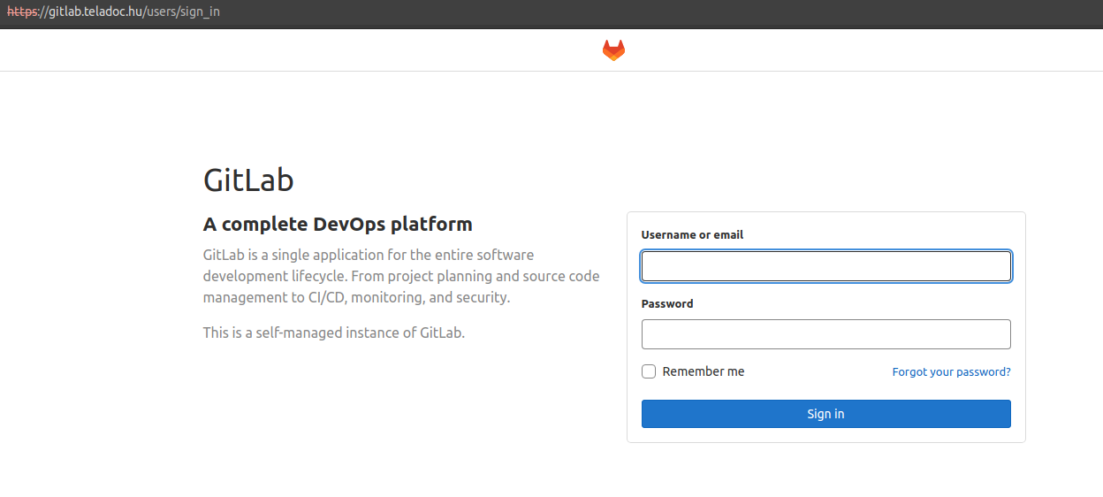1103x497 pixels.
Task: Enable the Remember me checkbox
Action: click(649, 371)
